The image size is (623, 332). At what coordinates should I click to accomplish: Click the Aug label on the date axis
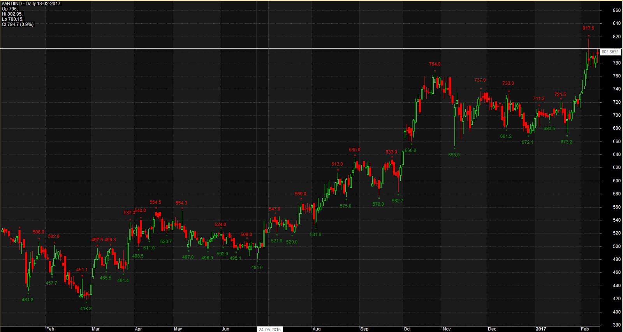pos(317,329)
